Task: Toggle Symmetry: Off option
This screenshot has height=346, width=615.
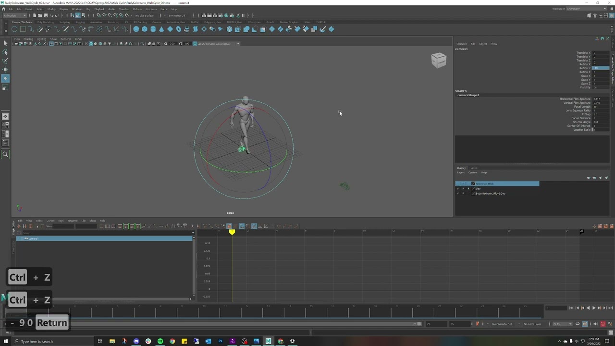Action: click(x=176, y=15)
